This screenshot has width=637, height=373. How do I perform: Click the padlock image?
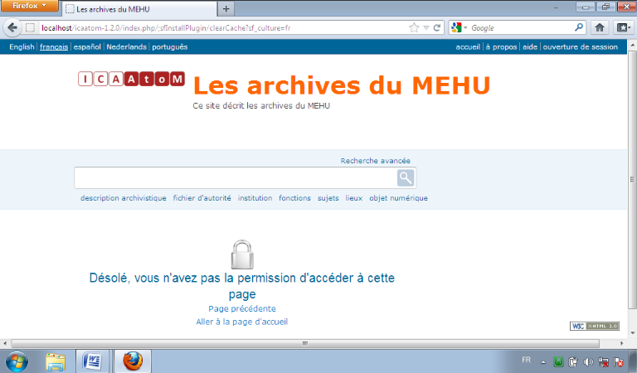pos(242,254)
